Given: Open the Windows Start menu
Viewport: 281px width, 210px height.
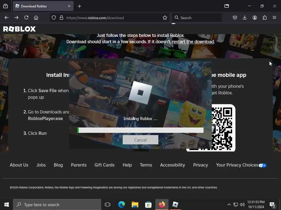Looking at the screenshot, I should point(7,205).
